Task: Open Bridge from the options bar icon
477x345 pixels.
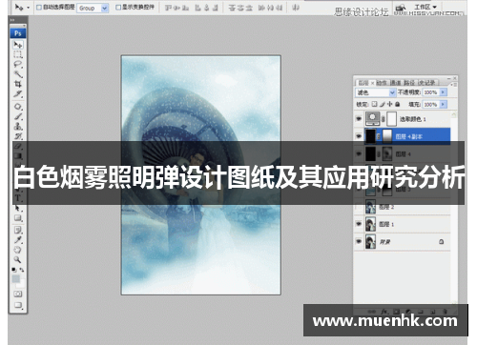Action: coord(401,8)
